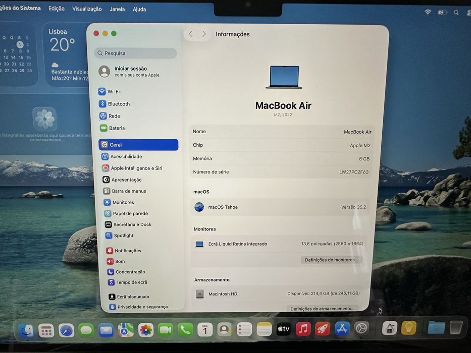The height and width of the screenshot is (353, 471).
Task: Open Apple Intelligence e Siri settings
Action: pos(132,168)
